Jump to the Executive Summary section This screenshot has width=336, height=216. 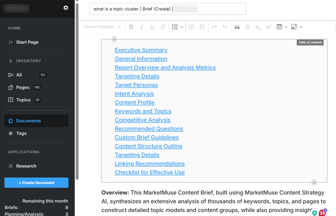(x=141, y=50)
